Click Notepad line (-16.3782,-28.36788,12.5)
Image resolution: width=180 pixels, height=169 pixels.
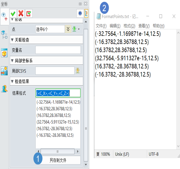coord(123,74)
